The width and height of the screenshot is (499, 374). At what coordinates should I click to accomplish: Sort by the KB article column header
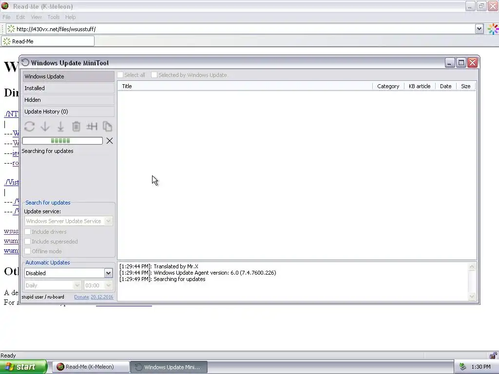(x=420, y=86)
